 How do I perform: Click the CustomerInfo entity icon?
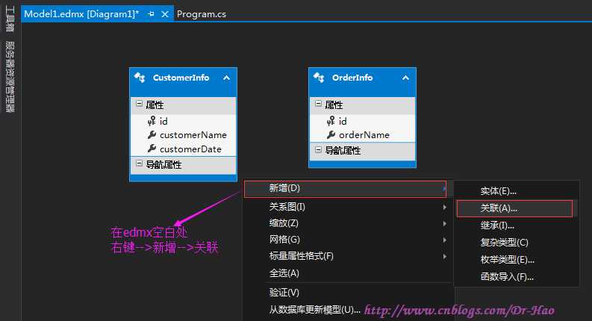click(140, 78)
